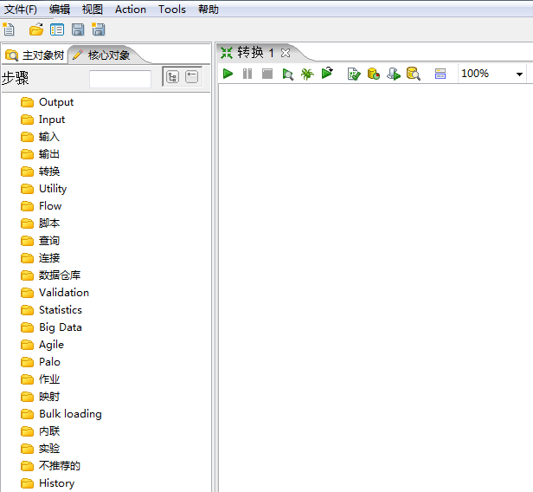Open the Action menu
Image resolution: width=533 pixels, height=492 pixels.
click(131, 10)
